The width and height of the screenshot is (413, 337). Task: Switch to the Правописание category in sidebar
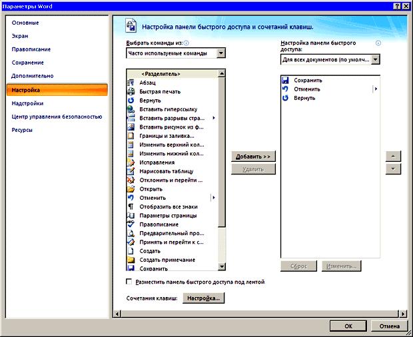click(x=31, y=49)
